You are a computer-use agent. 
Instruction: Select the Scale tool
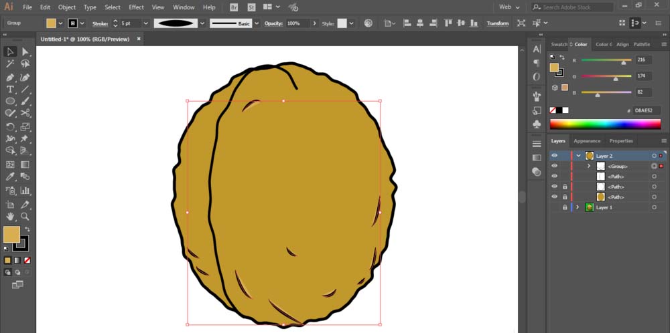pyautogui.click(x=25, y=126)
